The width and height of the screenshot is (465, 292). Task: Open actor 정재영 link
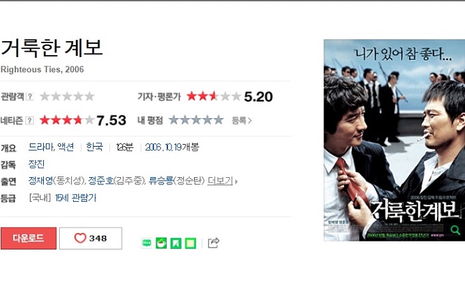point(41,181)
